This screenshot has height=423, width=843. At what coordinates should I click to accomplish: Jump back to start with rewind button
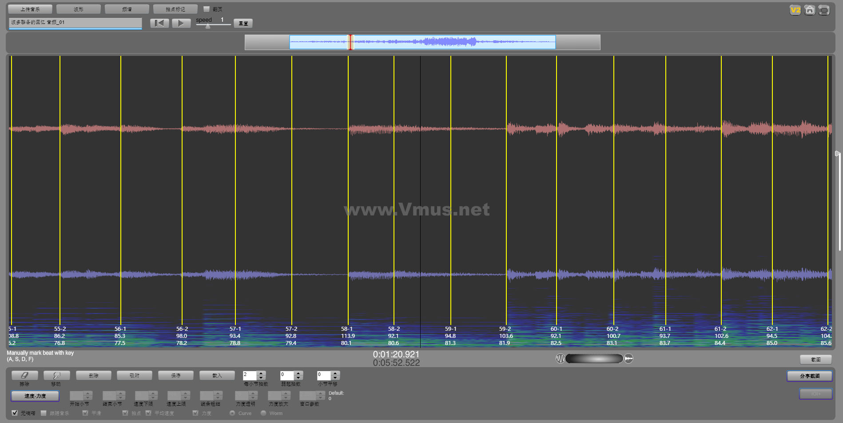pos(159,23)
